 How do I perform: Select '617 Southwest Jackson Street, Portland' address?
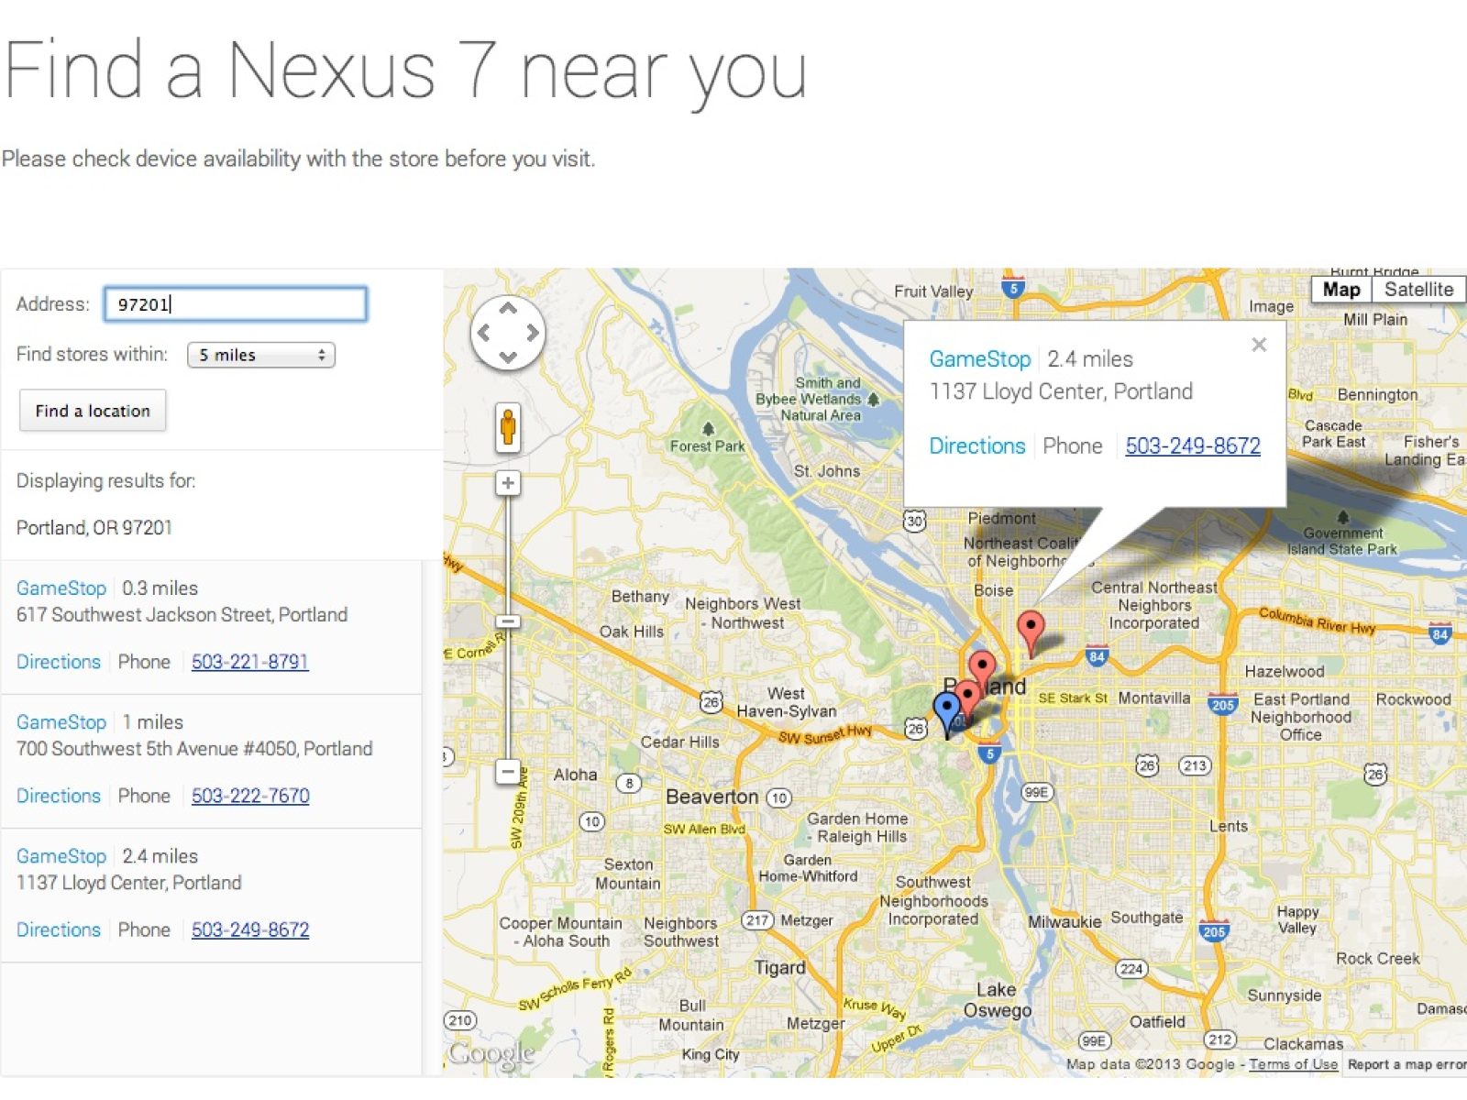click(182, 615)
